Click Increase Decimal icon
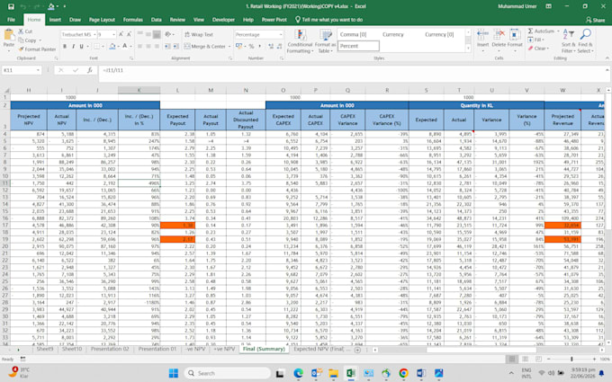Image resolution: width=612 pixels, height=382 pixels. point(271,46)
